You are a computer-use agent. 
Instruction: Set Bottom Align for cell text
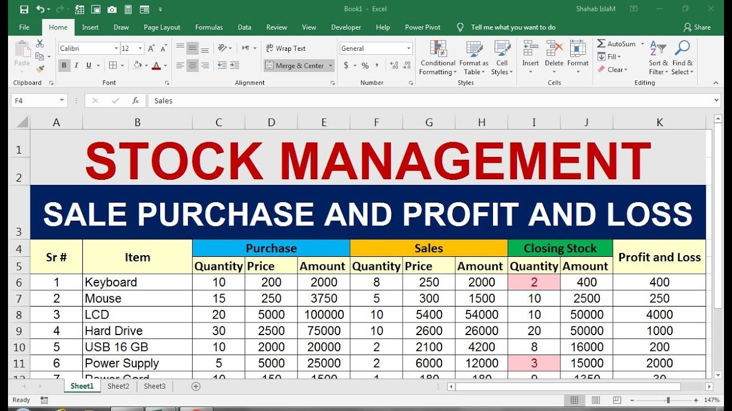[x=205, y=49]
